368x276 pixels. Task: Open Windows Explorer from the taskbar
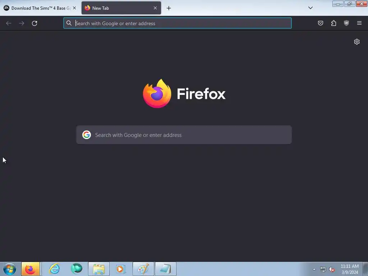click(99, 269)
